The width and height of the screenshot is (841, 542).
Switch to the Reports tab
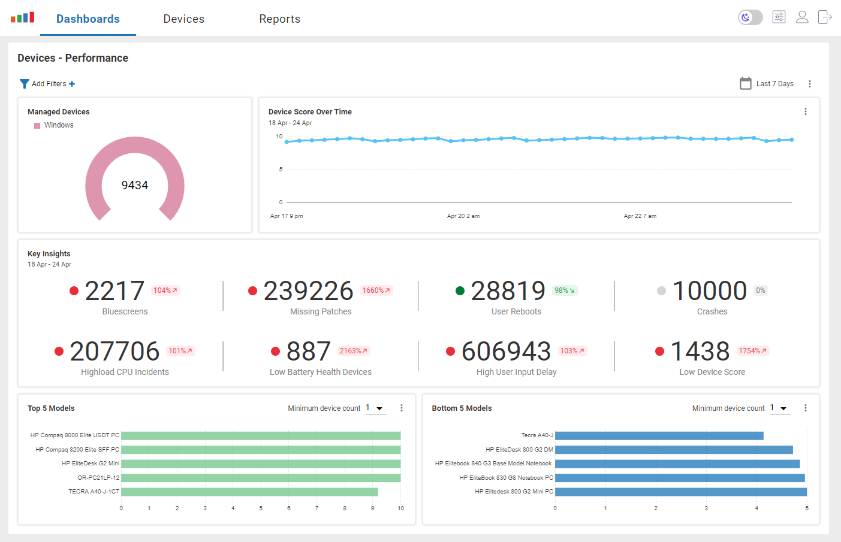pyautogui.click(x=279, y=19)
